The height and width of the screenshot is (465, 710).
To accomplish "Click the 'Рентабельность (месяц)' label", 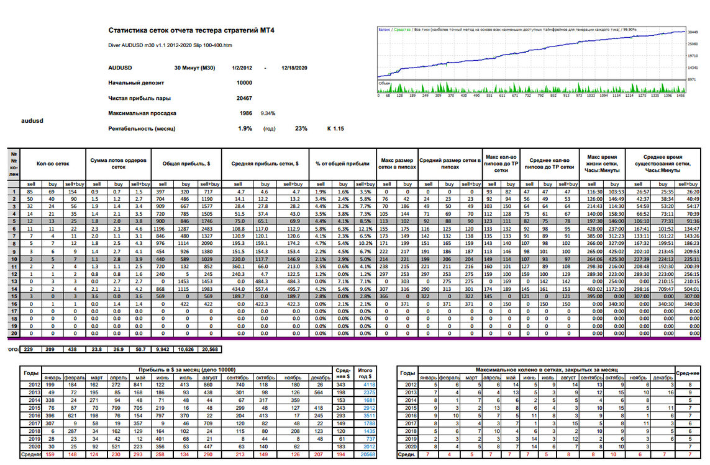I will click(142, 129).
